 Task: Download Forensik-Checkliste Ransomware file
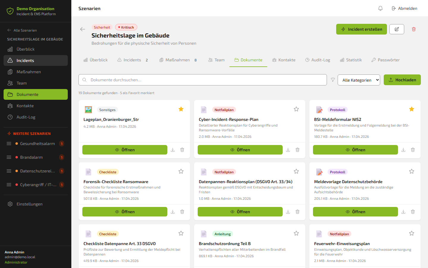(x=173, y=212)
